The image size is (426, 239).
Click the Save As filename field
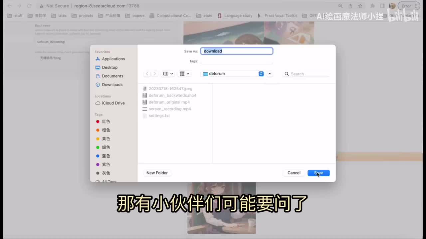tap(237, 51)
